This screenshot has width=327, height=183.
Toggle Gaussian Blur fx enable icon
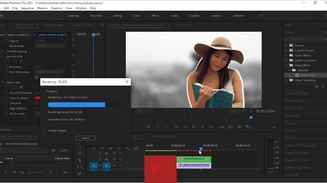coord(2,56)
